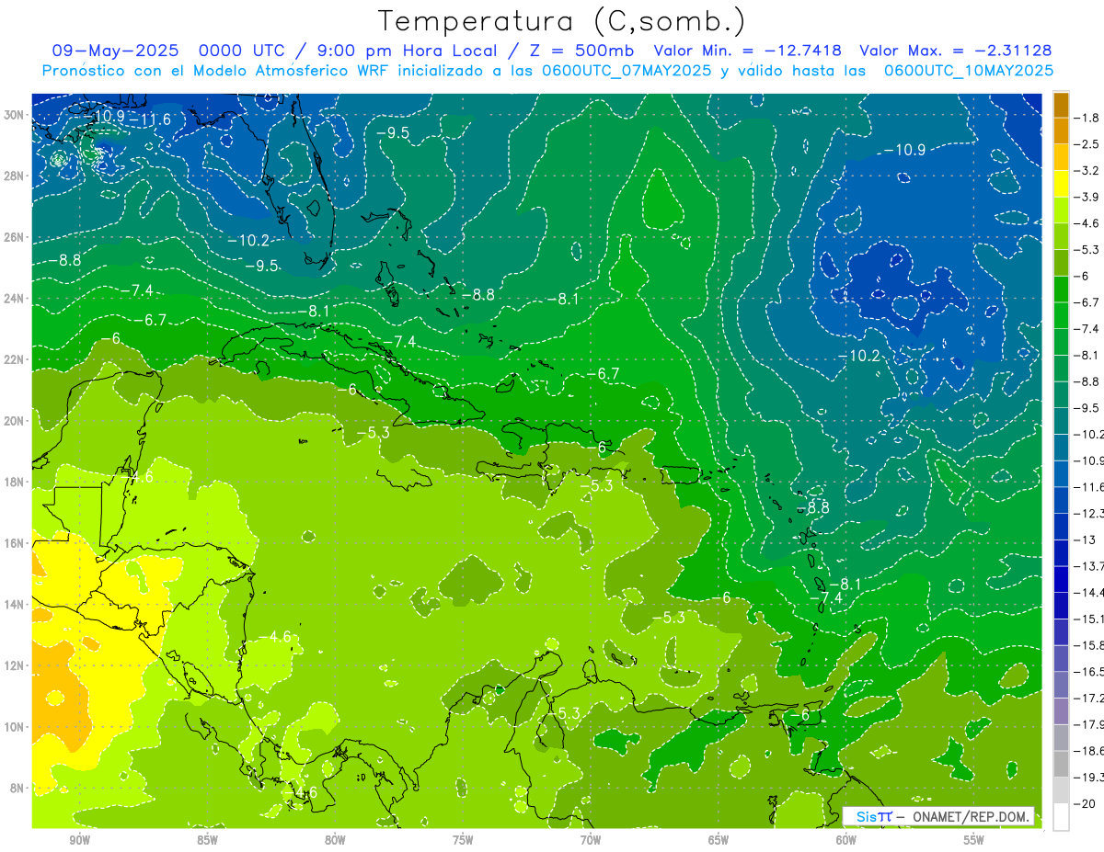The image size is (1104, 852).
Task: Click the '-17.9' color scale label
Action: (x=1089, y=724)
